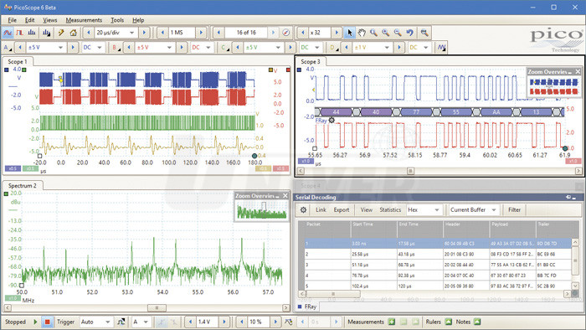
Task: Click the Export button in Serial Decoding
Action: click(342, 210)
